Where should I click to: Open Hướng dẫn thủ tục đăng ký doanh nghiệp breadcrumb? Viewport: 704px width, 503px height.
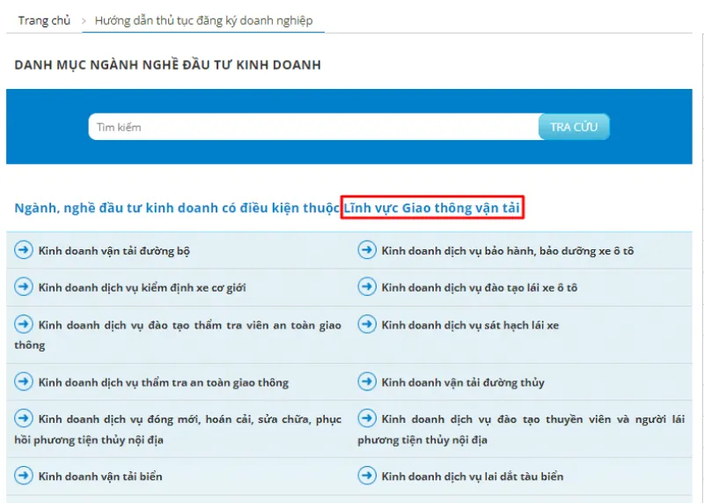203,20
